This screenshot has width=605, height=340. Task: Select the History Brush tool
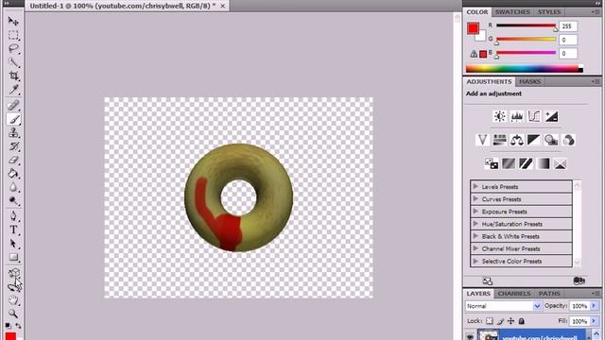coord(13,146)
